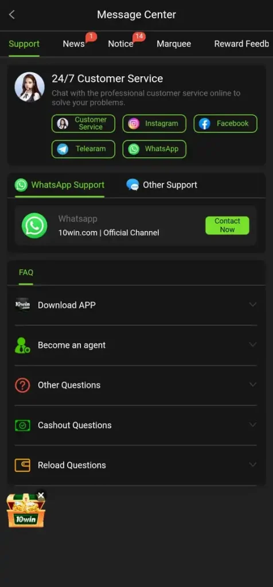This screenshot has width=273, height=587.
Task: Open Facebook support channel
Action: (225, 124)
